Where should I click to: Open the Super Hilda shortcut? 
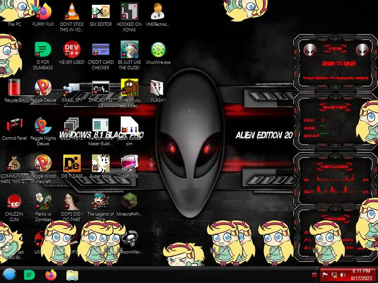101,167
